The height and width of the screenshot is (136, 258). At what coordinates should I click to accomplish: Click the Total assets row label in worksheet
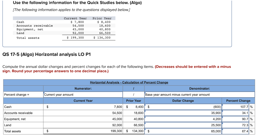13,131
